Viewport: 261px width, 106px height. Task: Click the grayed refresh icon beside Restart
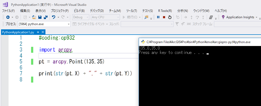click(x=178, y=17)
